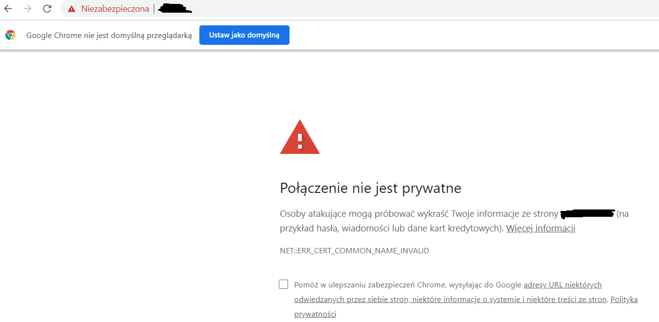Go back with the browser back arrow
Viewport: 659px width, 322px height.
pyautogui.click(x=8, y=9)
